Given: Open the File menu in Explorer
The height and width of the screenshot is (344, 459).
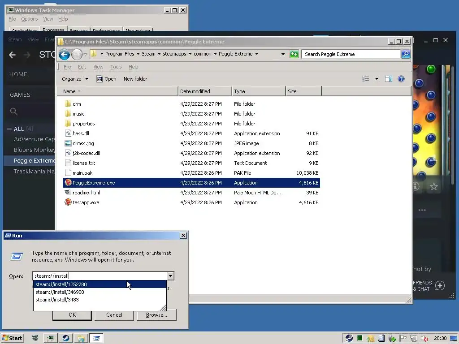Looking at the screenshot, I should pos(67,67).
